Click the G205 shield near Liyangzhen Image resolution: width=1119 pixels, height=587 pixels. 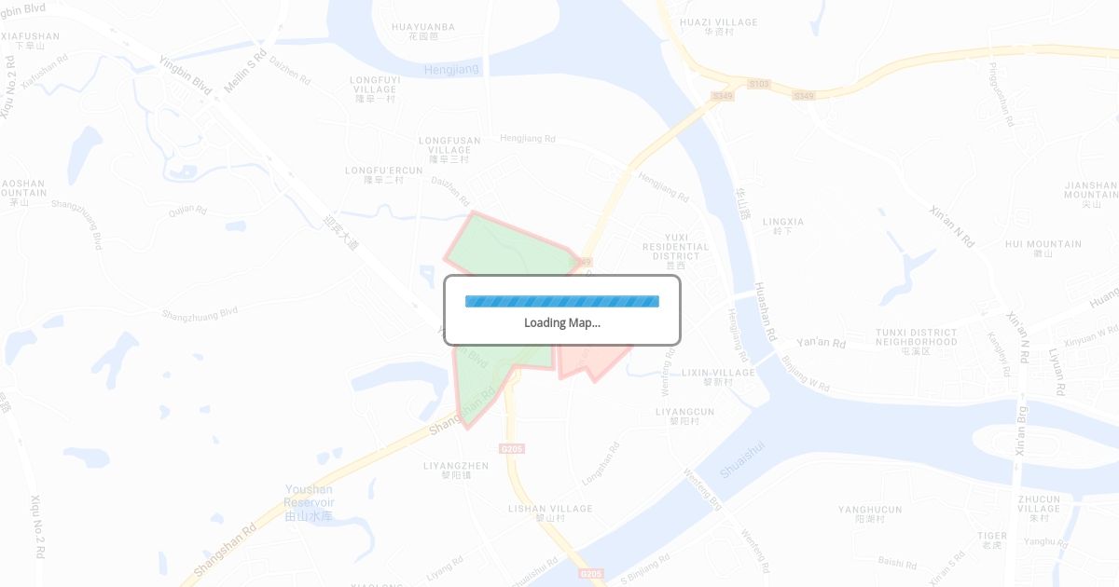coord(513,449)
